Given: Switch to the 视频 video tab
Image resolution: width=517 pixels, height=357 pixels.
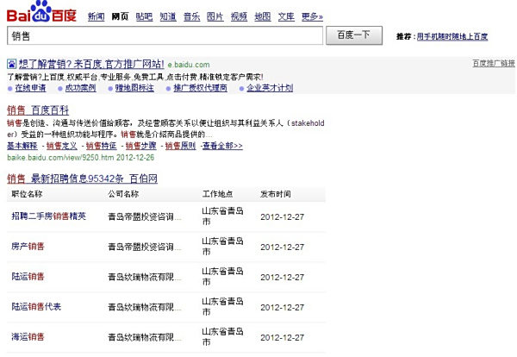Looking at the screenshot, I should 239,16.
